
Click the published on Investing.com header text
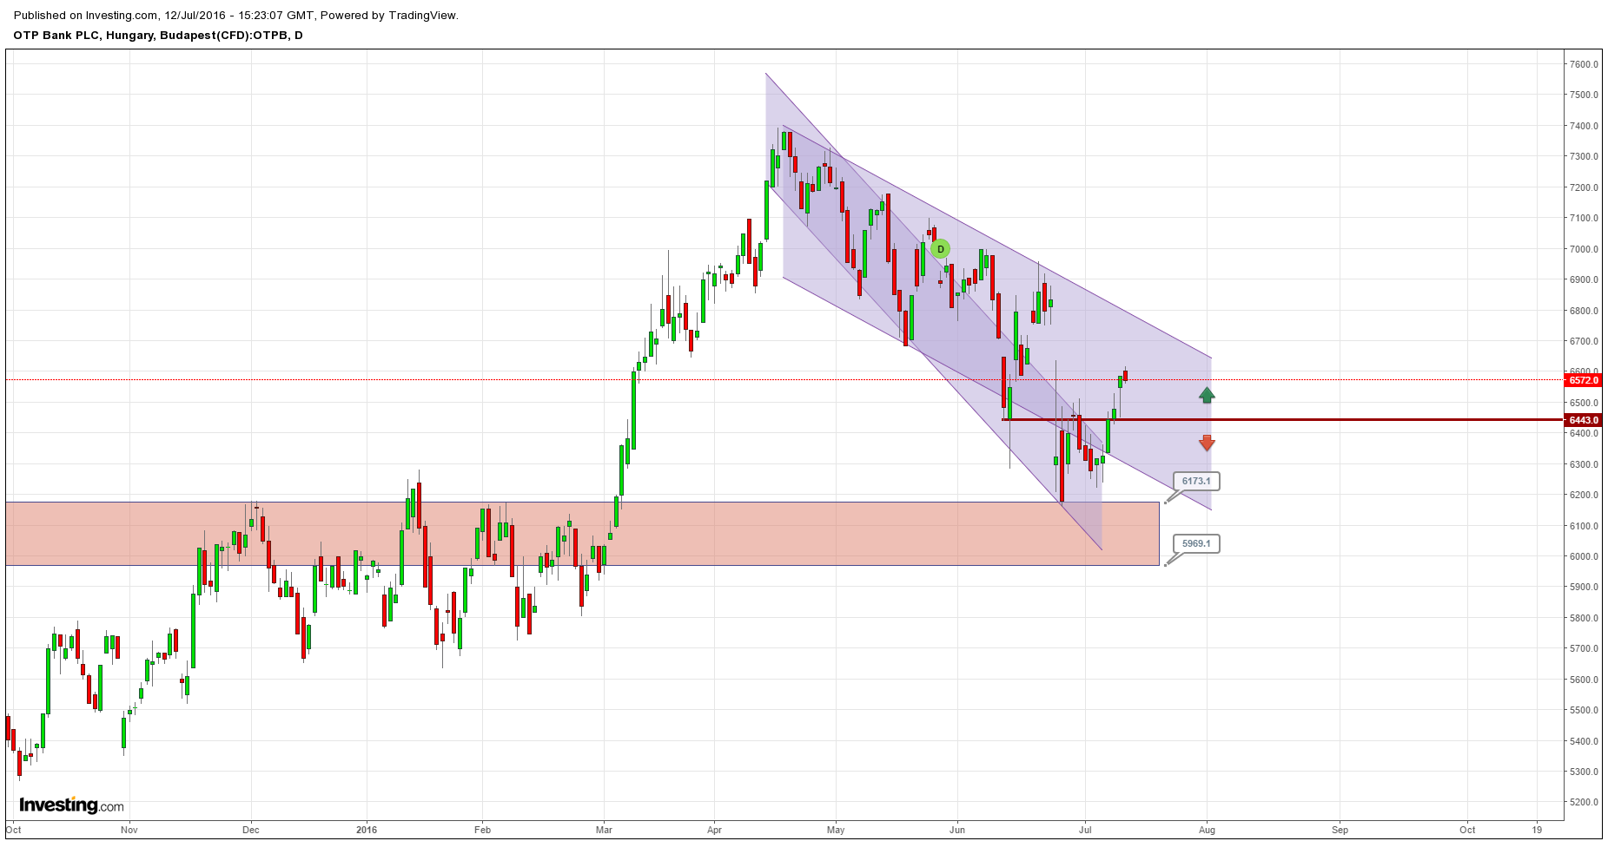pos(235,15)
